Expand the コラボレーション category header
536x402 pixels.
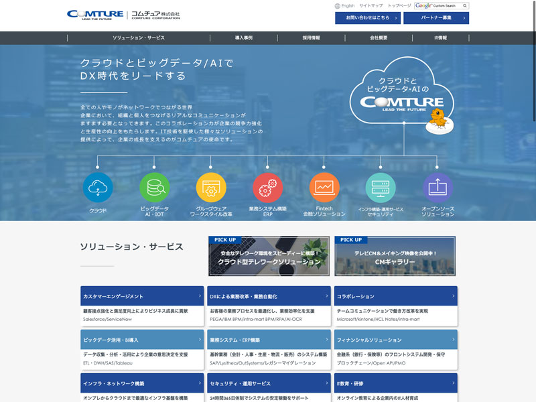point(395,295)
